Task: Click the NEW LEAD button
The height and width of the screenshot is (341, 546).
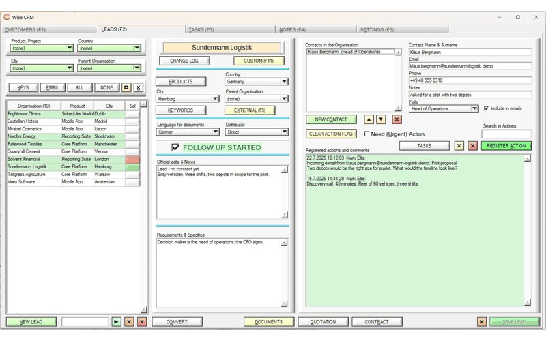Action: coord(31,321)
